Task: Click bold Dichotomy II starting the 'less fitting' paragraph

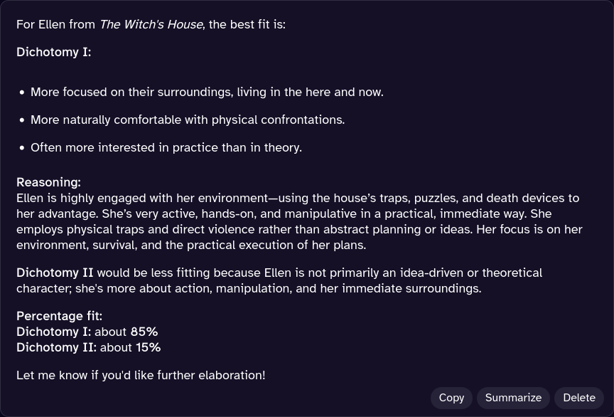Action: pyautogui.click(x=55, y=273)
